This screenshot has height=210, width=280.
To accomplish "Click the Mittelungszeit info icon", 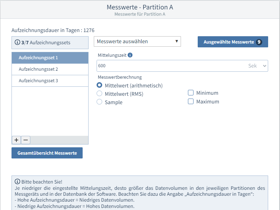I will (x=130, y=55).
